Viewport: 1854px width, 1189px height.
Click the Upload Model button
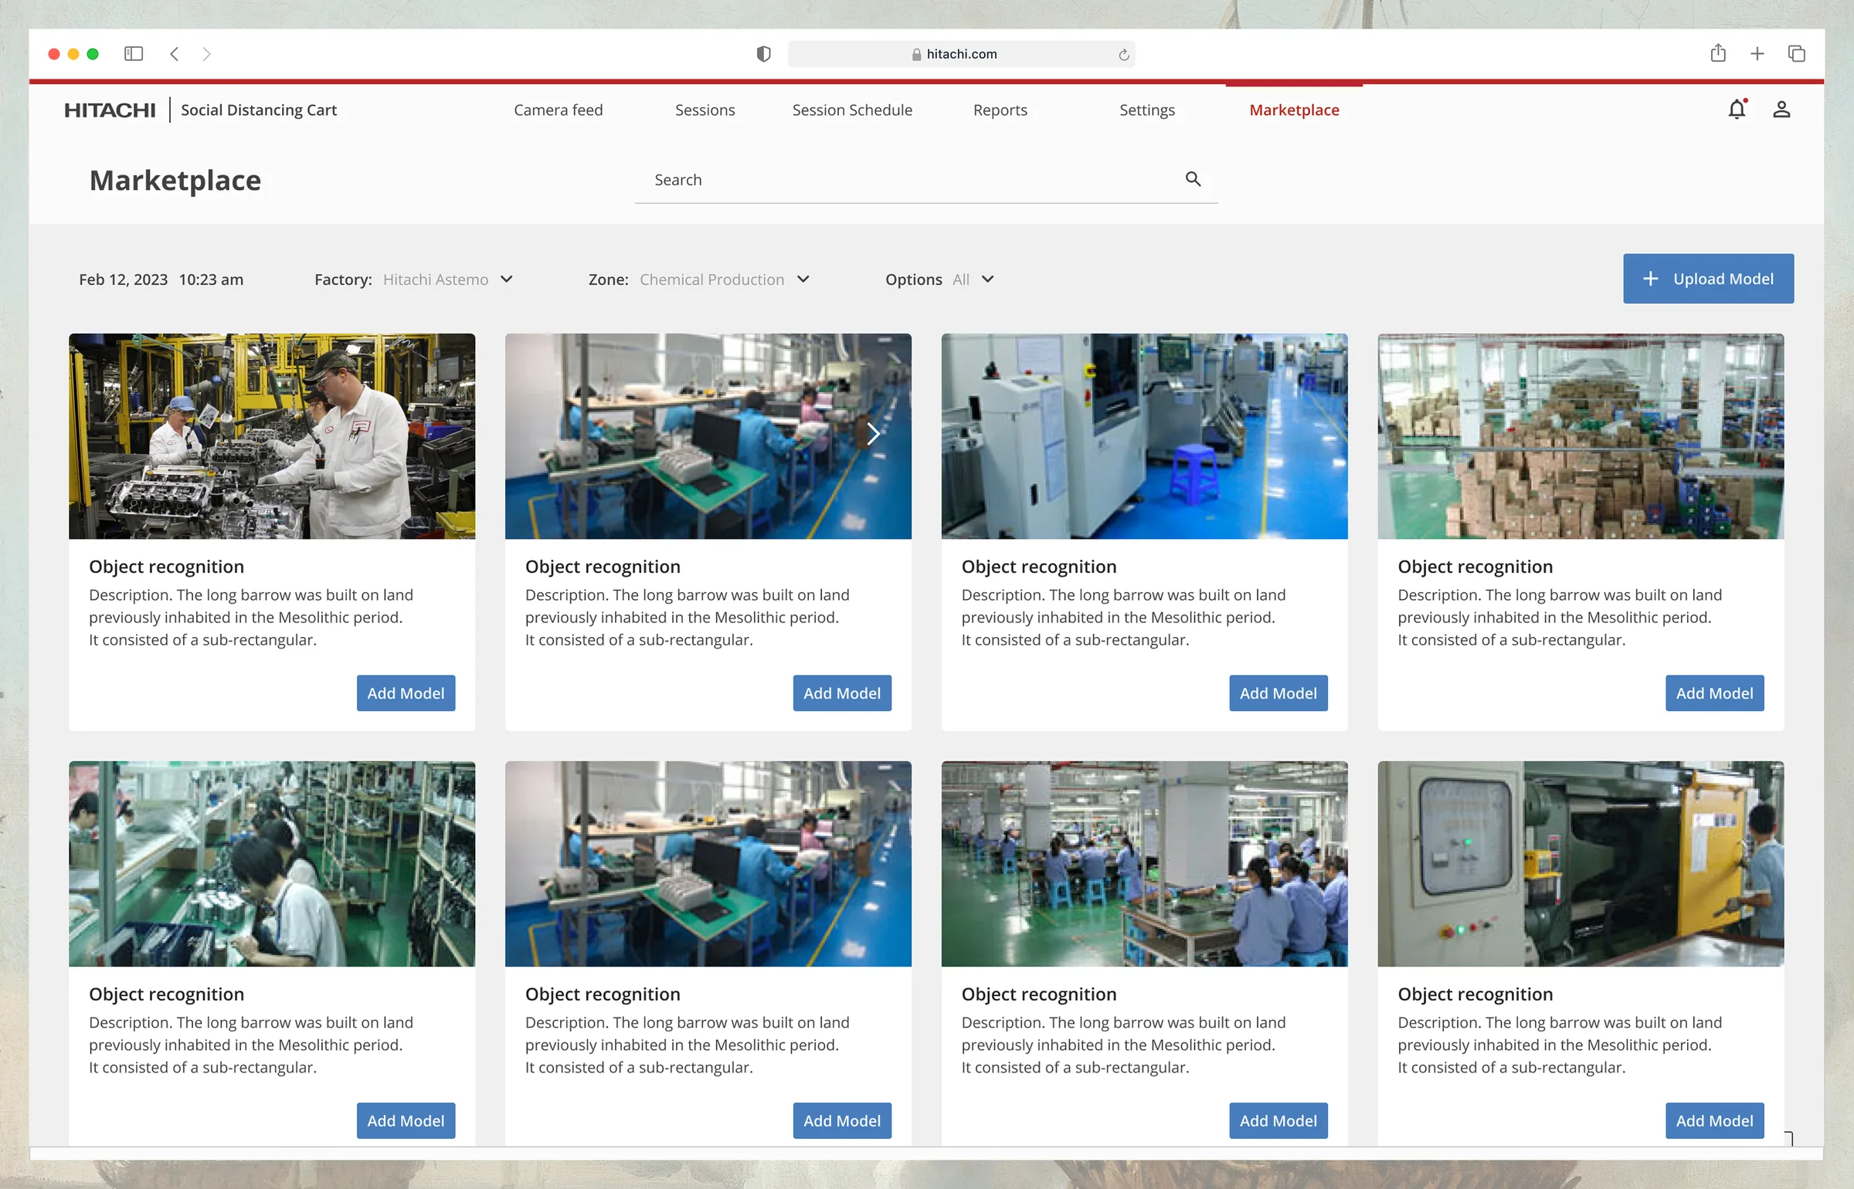tap(1709, 279)
